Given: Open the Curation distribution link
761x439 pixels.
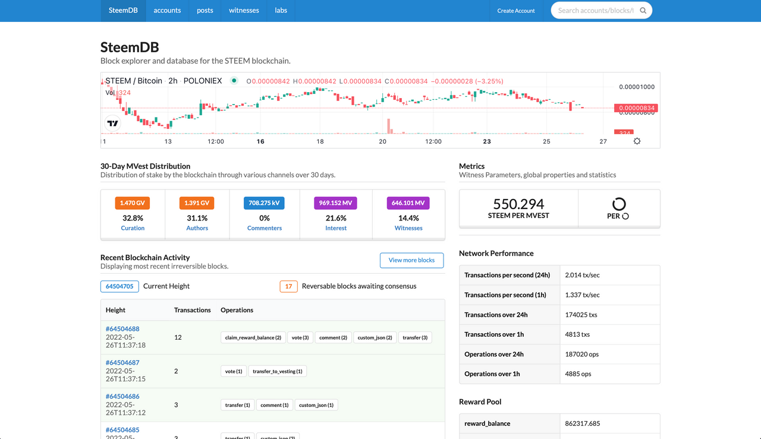Looking at the screenshot, I should point(133,228).
